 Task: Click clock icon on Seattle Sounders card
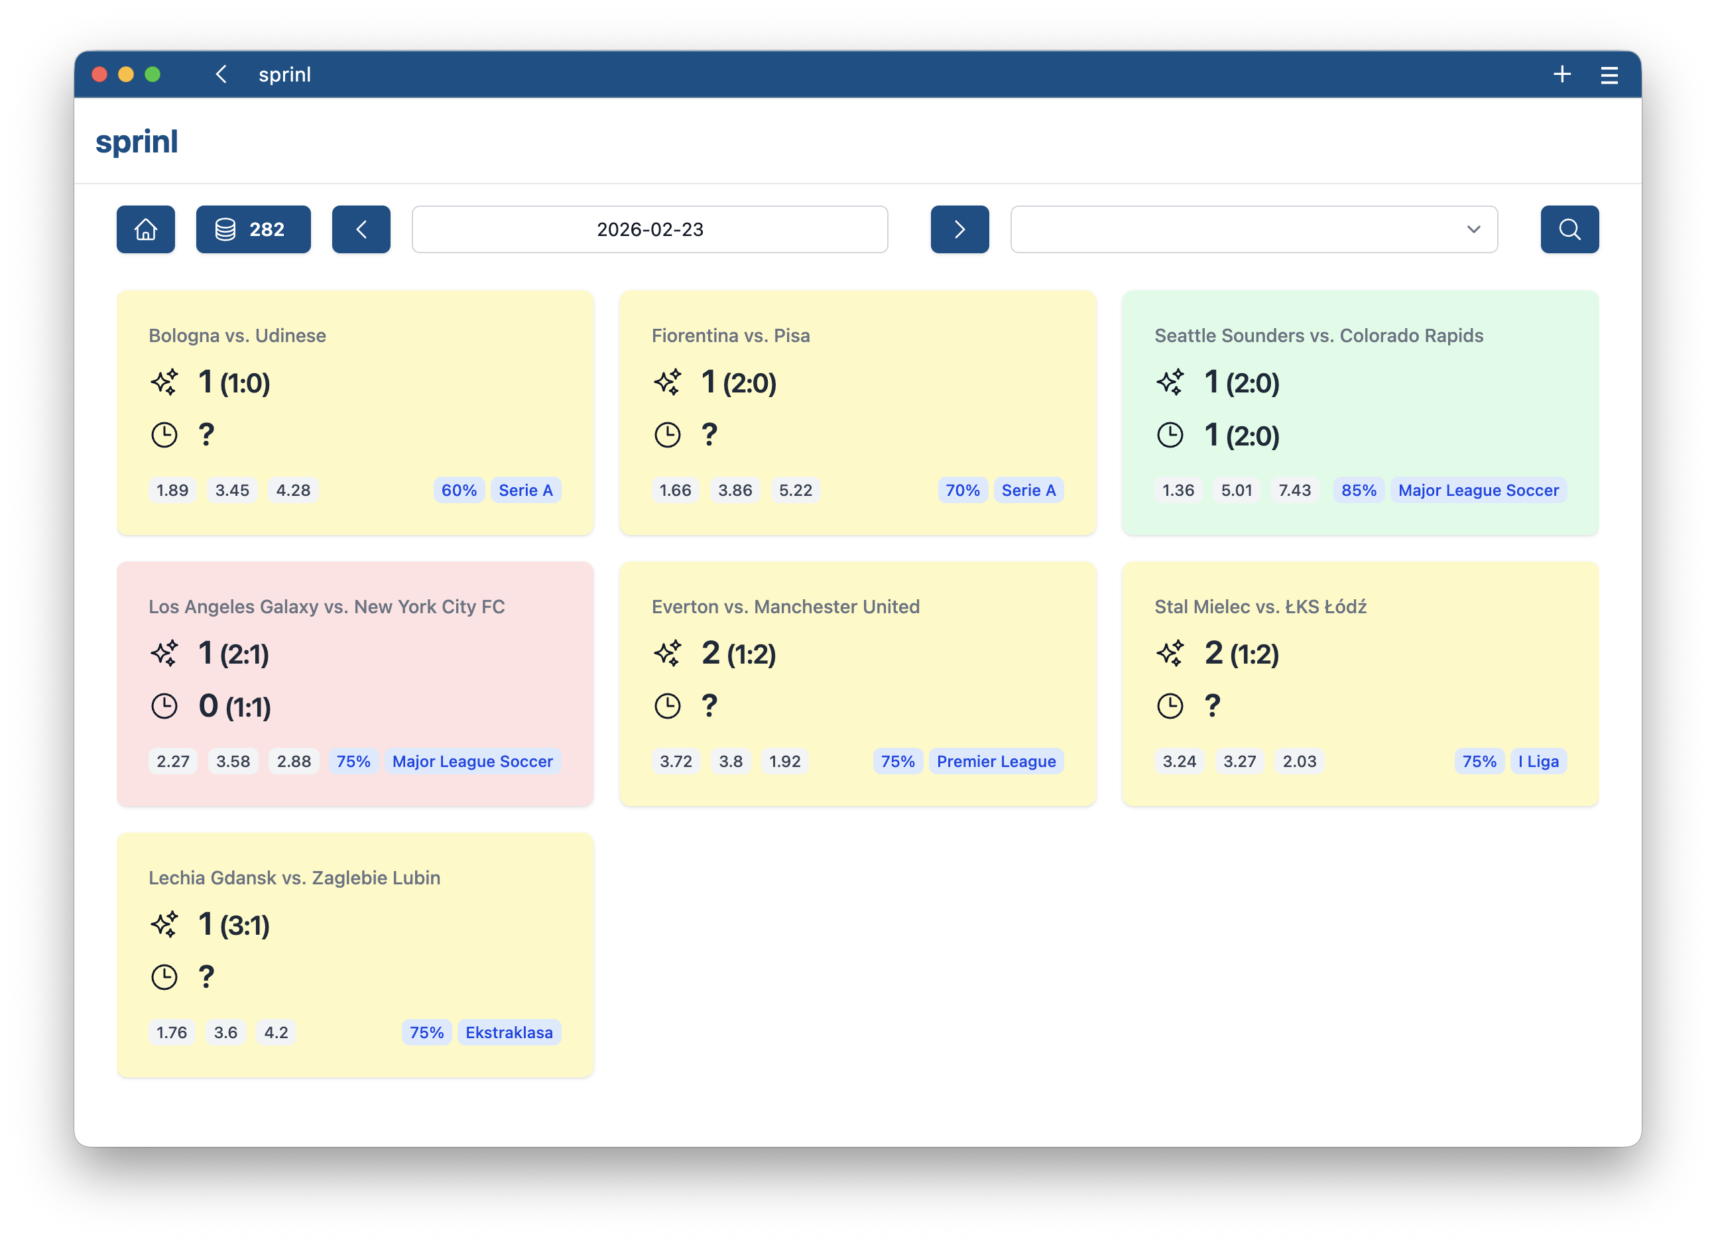point(1170,435)
